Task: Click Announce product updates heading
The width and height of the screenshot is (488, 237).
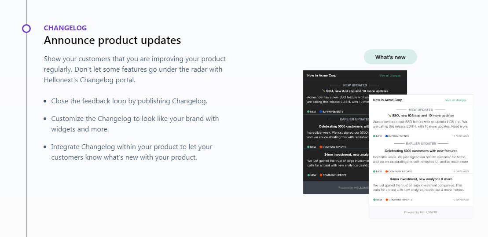Action: [x=112, y=40]
